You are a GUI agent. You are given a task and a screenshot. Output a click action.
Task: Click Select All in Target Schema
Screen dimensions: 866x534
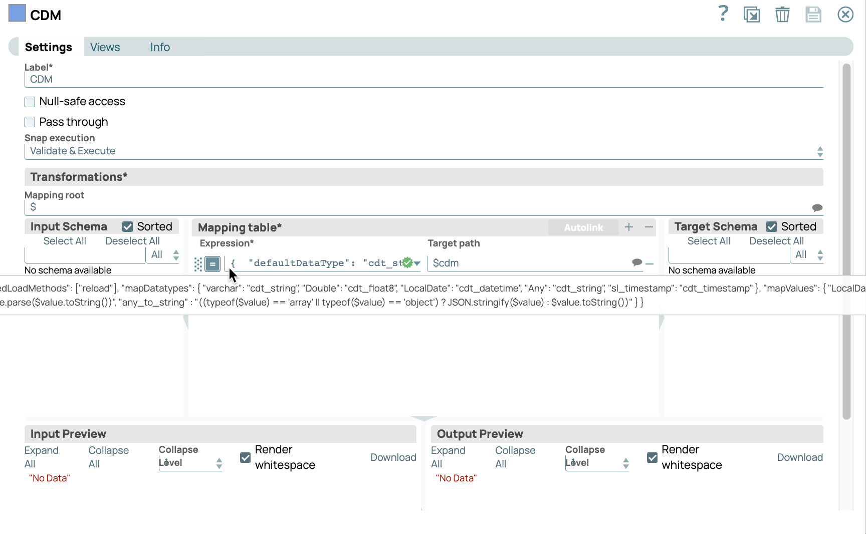click(709, 241)
